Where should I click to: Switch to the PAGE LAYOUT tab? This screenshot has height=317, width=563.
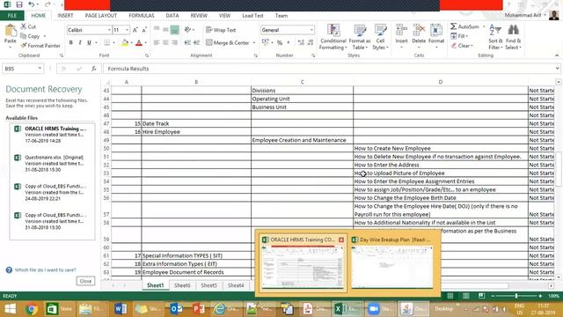pos(101,16)
